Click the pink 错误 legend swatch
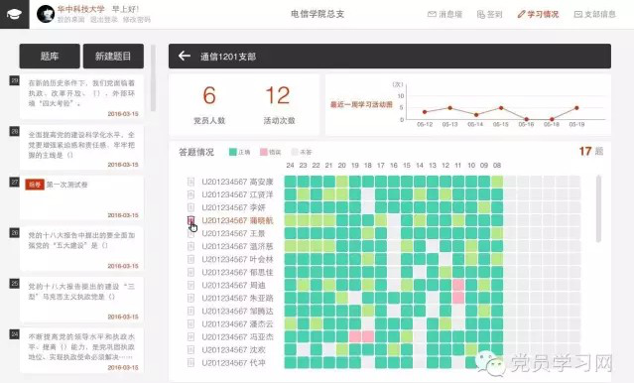 coord(264,152)
